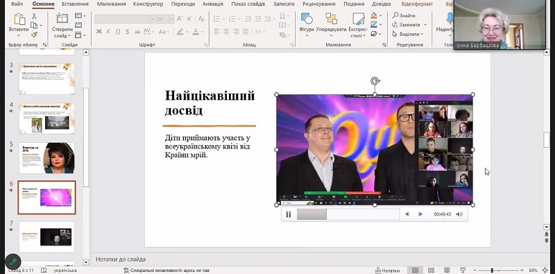Open the Показ слайдів tab

(x=248, y=4)
